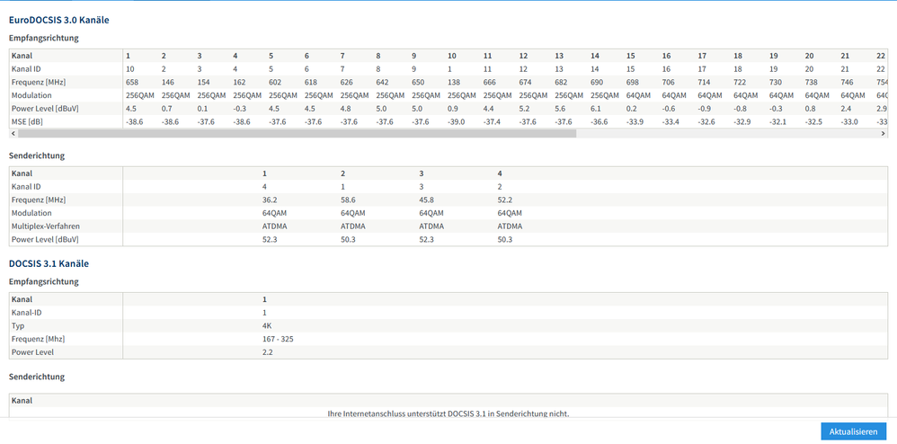Click power level value 0.7
This screenshot has width=897, height=444.
point(166,109)
